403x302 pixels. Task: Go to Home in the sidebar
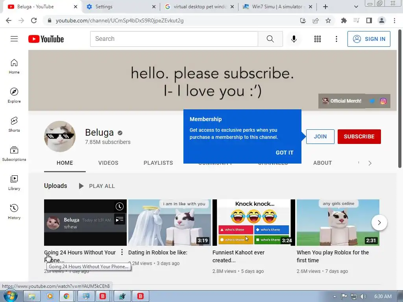pyautogui.click(x=14, y=66)
